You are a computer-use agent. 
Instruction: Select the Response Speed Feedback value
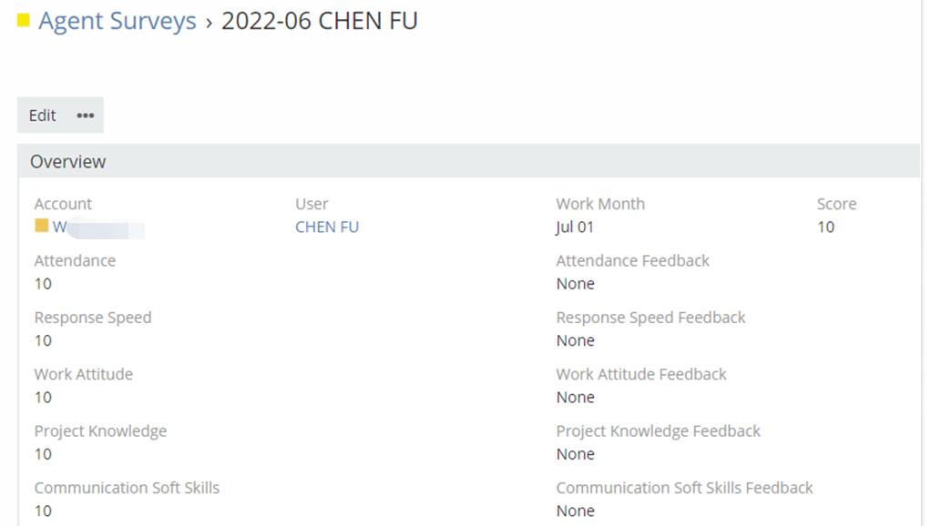click(575, 340)
